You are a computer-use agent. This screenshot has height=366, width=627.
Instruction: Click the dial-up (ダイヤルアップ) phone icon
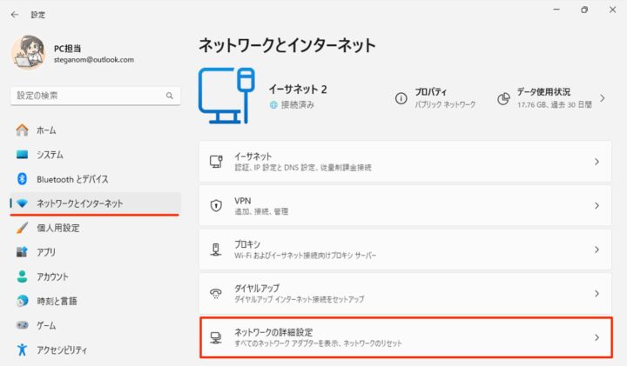[x=216, y=293]
